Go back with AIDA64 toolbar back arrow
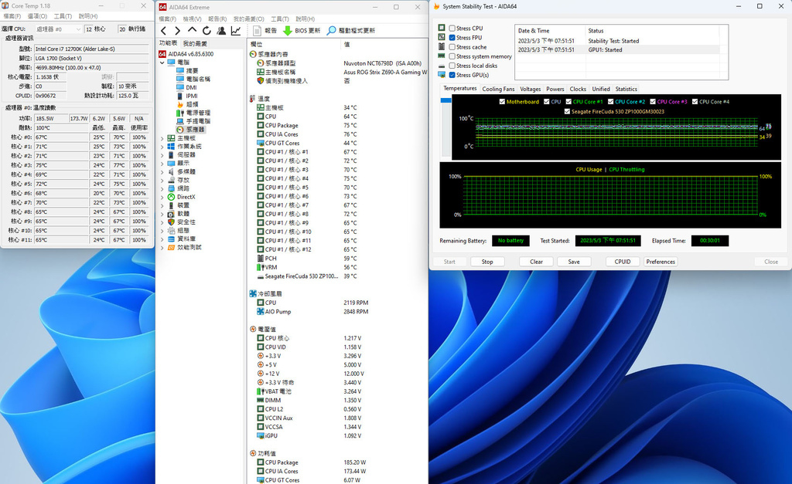The height and width of the screenshot is (484, 792). [x=164, y=31]
